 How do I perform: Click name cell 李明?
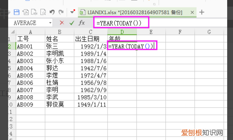point(59,90)
